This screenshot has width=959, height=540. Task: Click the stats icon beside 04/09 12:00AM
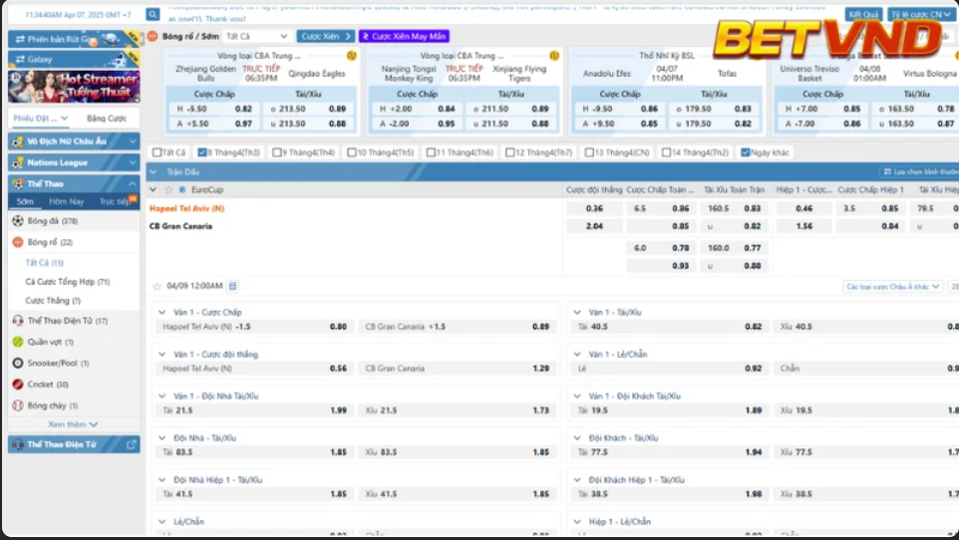point(233,286)
